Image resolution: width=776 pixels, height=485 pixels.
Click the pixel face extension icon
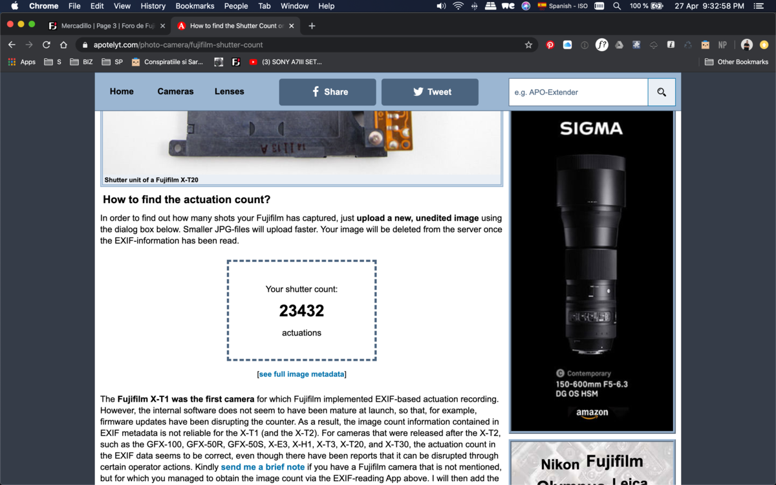[705, 45]
